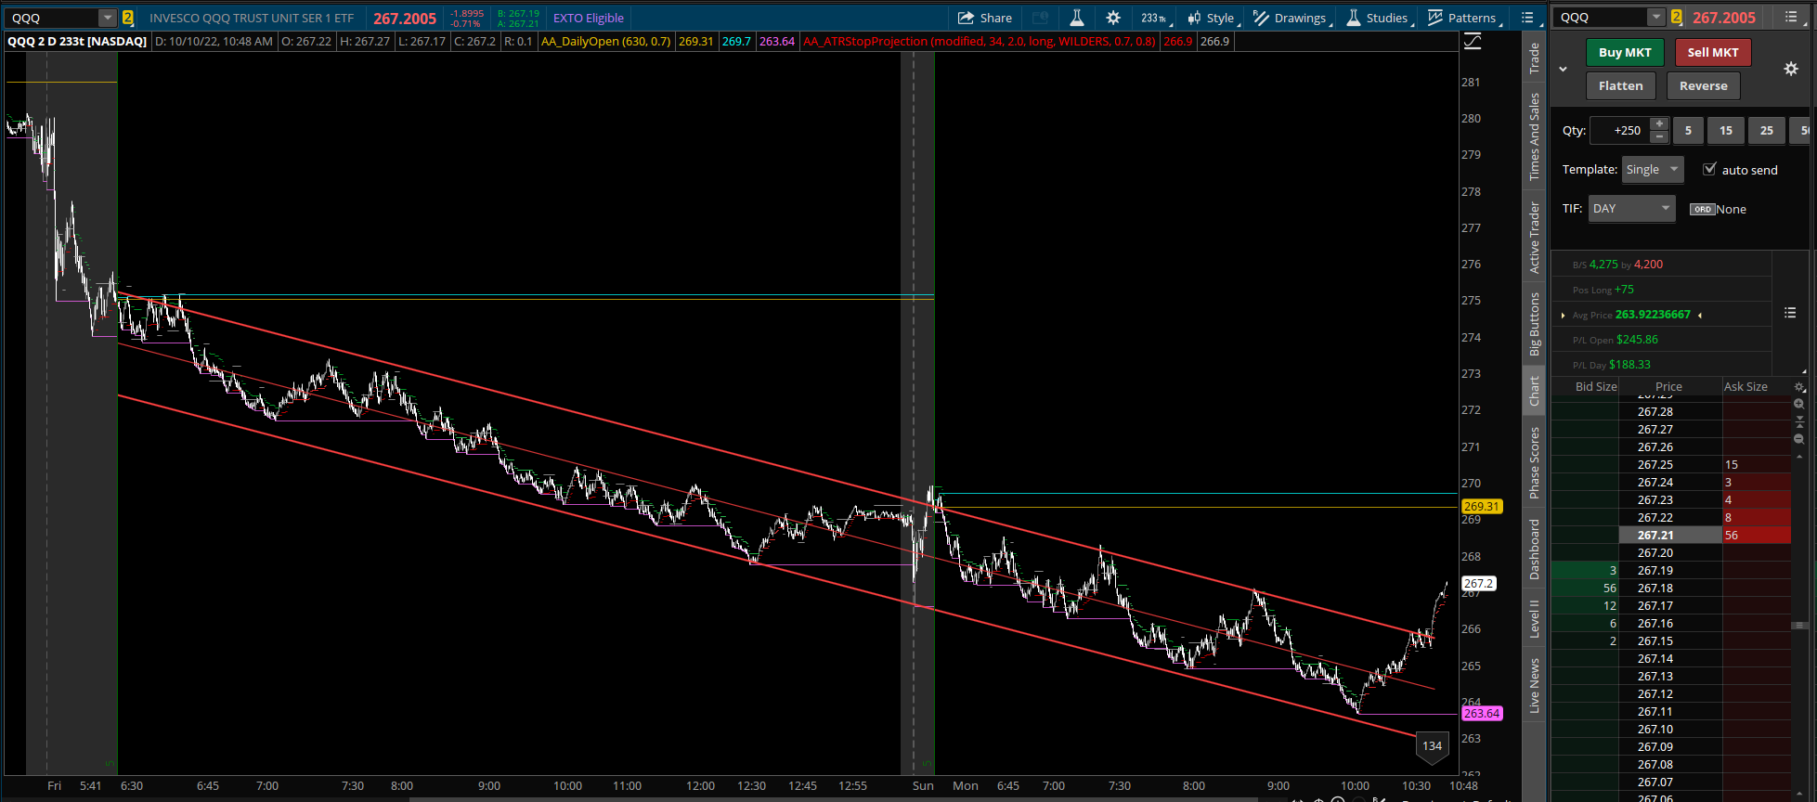Click the Share chart button
The image size is (1817, 802).
tap(985, 18)
